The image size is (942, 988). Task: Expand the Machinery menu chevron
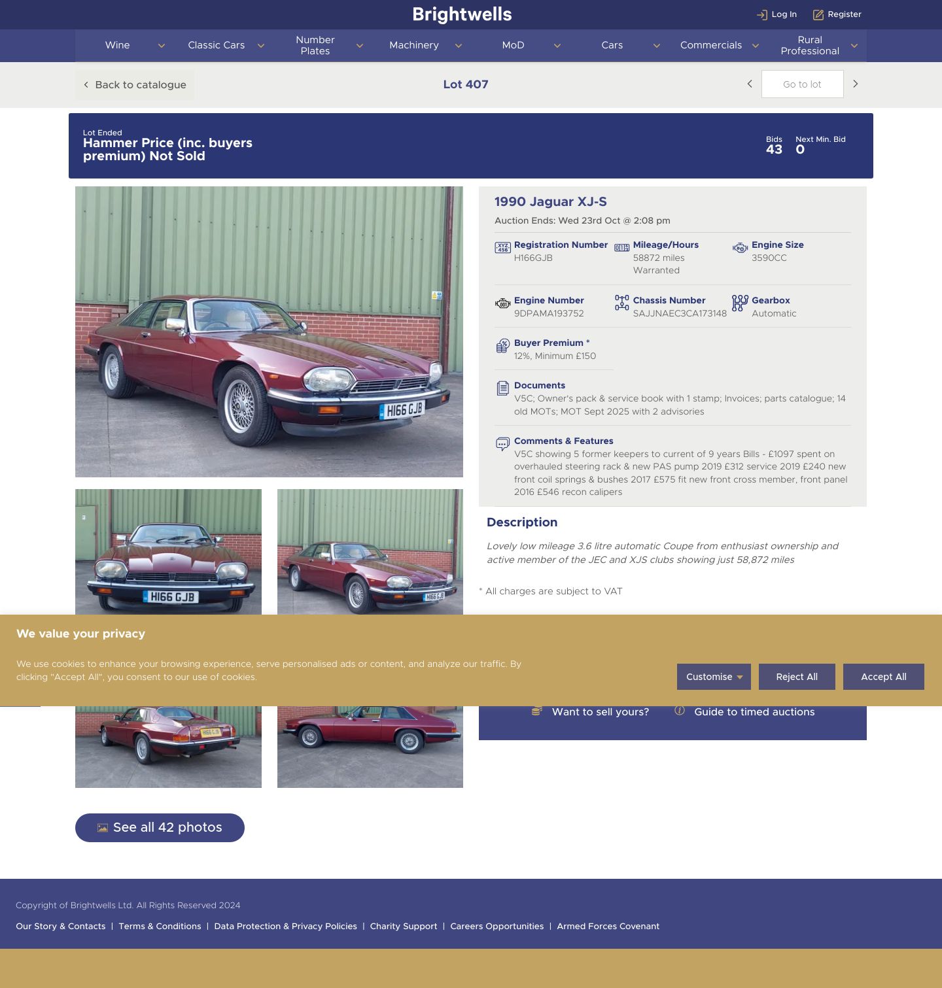[x=458, y=46]
